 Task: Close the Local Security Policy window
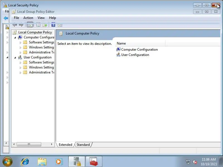point(216,5)
